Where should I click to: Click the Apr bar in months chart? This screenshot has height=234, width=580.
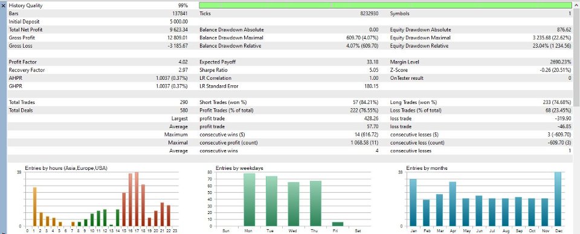tap(453, 204)
